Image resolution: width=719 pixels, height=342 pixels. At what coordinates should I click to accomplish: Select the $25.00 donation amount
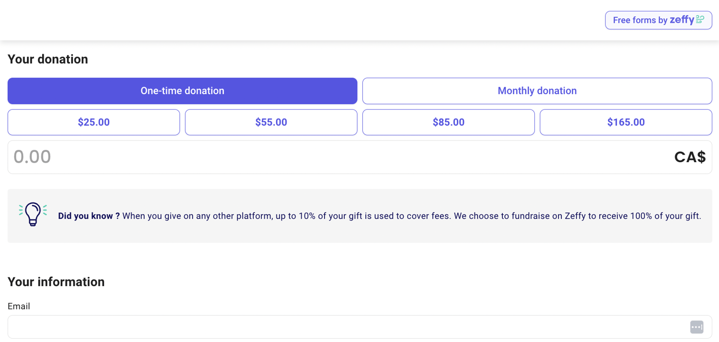pos(93,122)
